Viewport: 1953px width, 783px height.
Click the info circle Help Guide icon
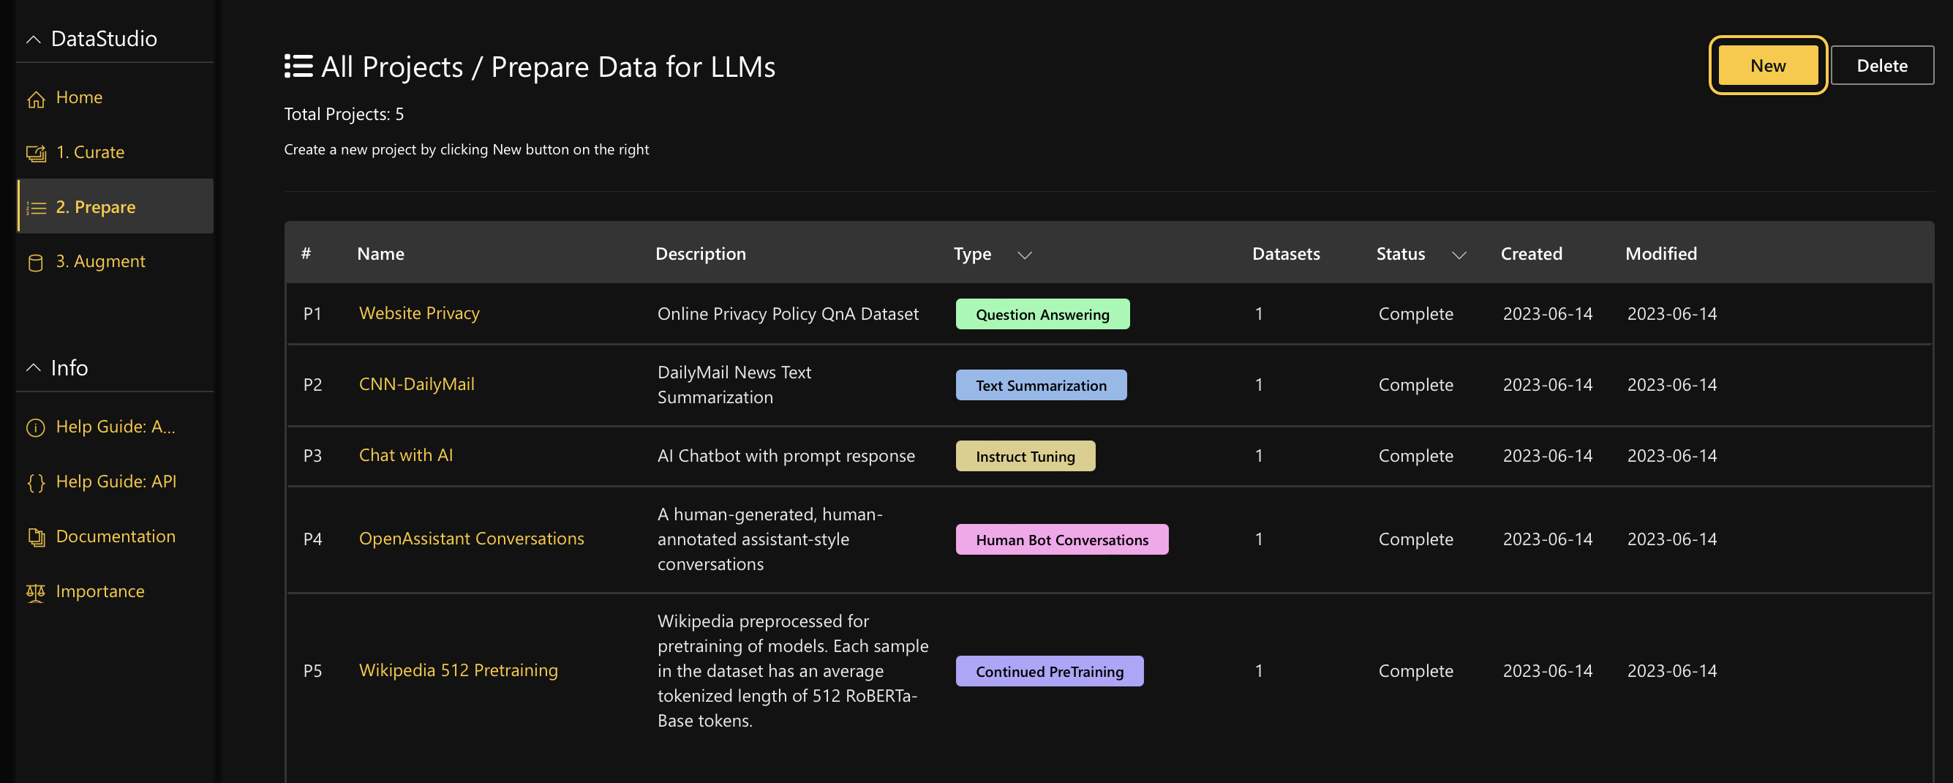pos(36,428)
